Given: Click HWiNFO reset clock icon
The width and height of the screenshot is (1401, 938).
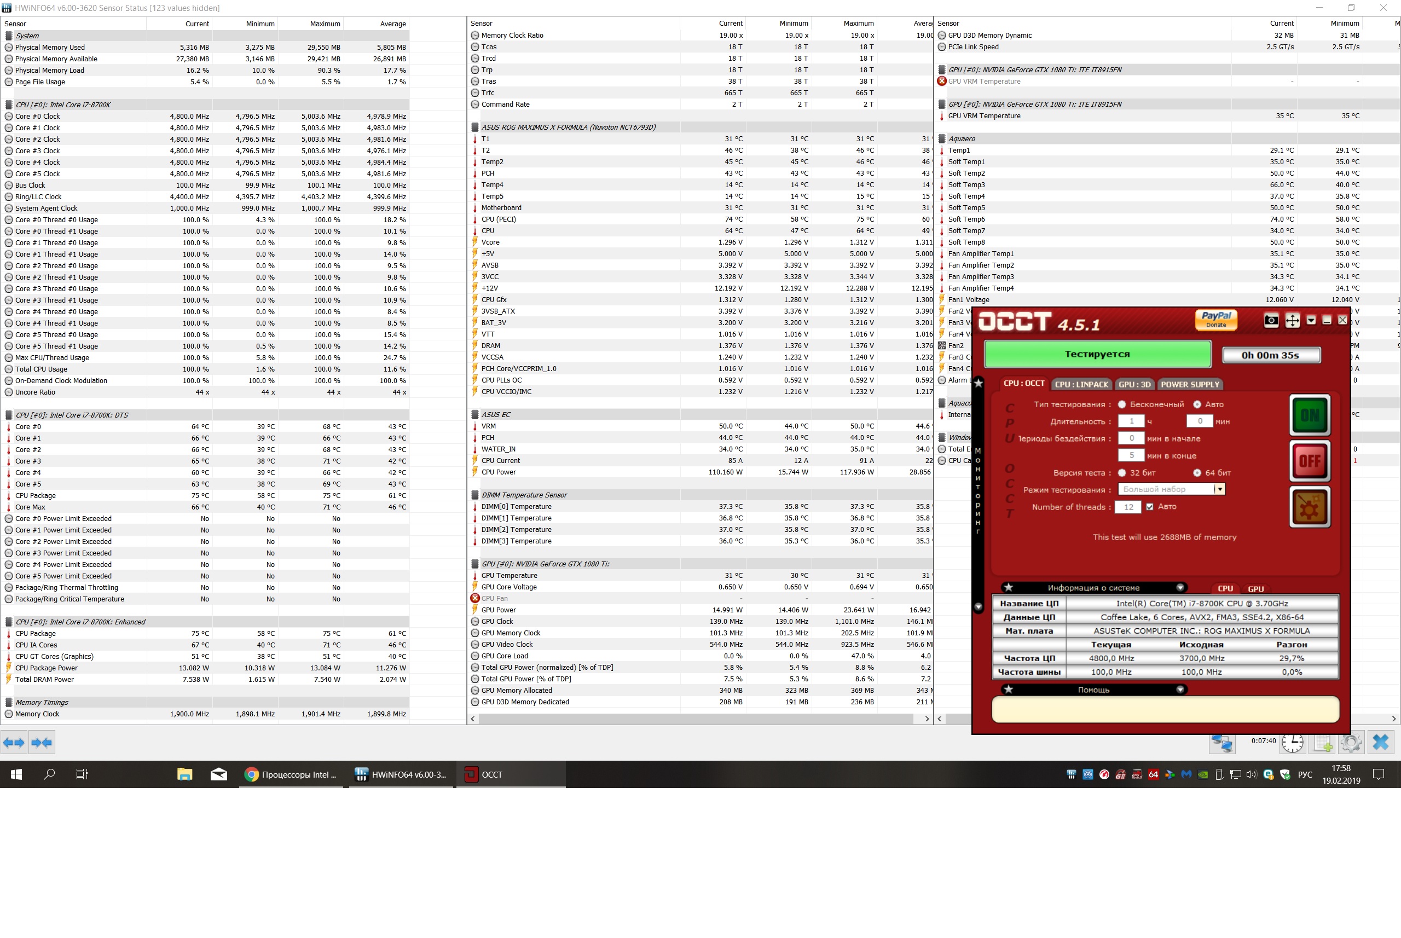Looking at the screenshot, I should pos(1292,743).
